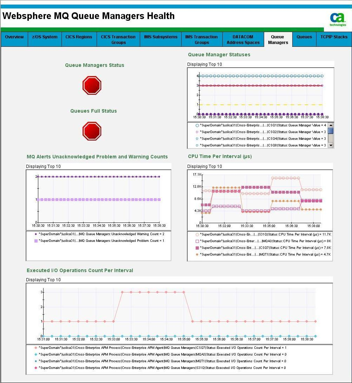Select the S31Q Executed I/O Operations = 0 legend entry
Image resolution: width=352 pixels, height=383 pixels.
tap(161, 368)
